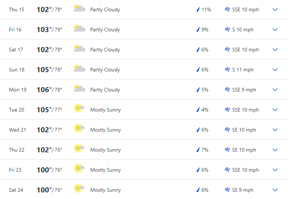
Task: Click the raindrop icon next to 11%
Action: [198, 9]
